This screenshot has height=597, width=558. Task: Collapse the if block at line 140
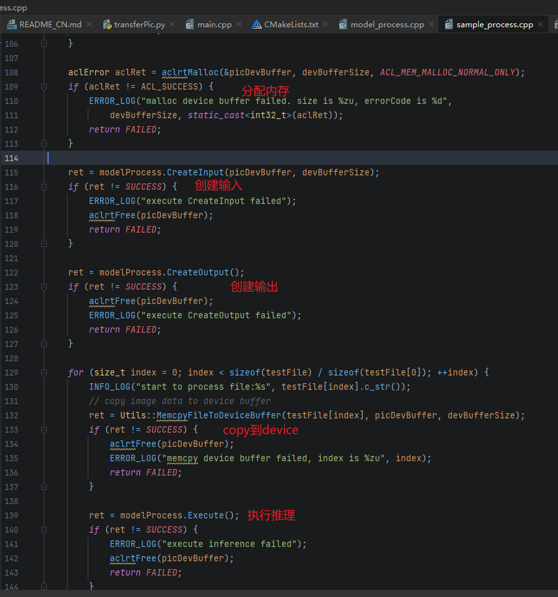tap(44, 530)
